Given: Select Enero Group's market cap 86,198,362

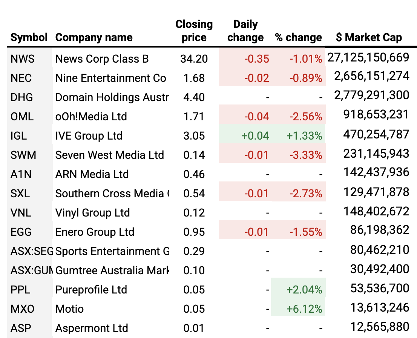Looking at the screenshot, I should pyautogui.click(x=380, y=230).
